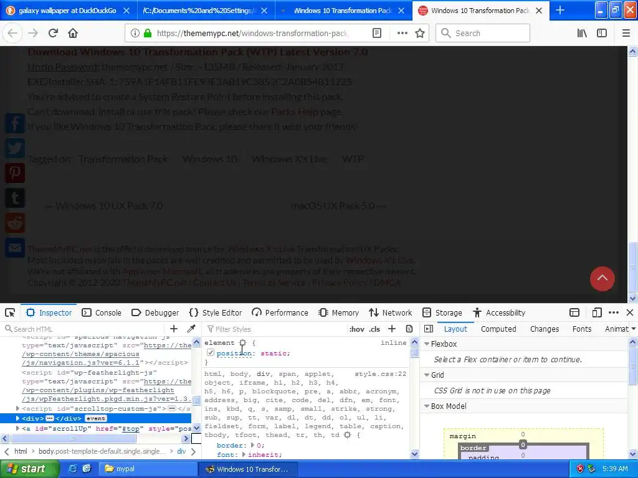This screenshot has height=478, width=638.
Task: Expand the selected div node
Action: pyautogui.click(x=17, y=418)
